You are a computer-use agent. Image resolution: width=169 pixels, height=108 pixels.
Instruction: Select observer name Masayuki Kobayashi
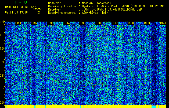coord(96,3)
